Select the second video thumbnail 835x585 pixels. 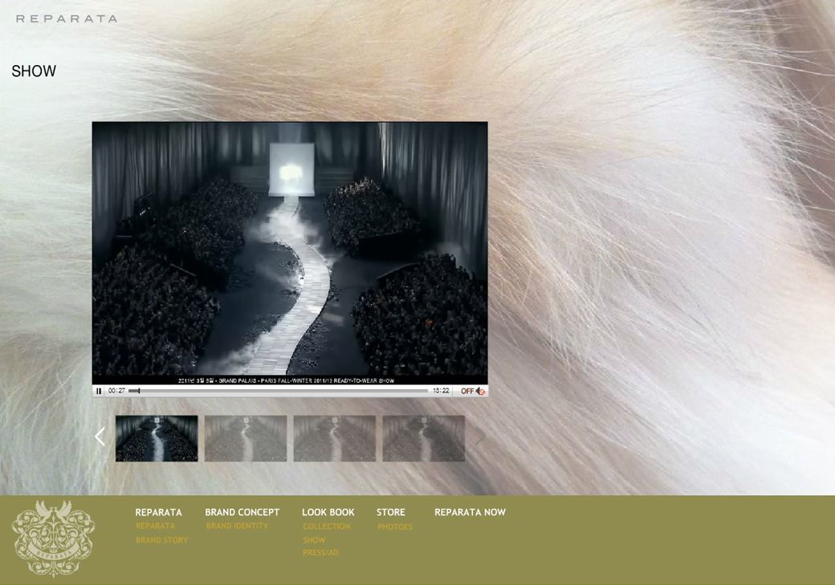245,438
